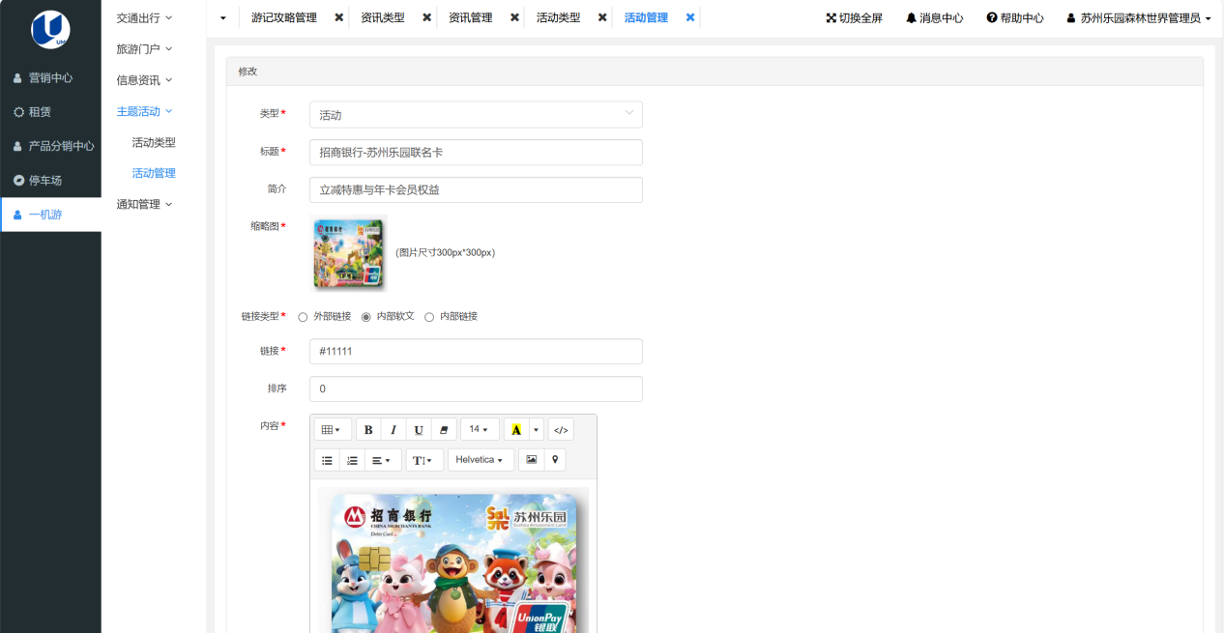The height and width of the screenshot is (633, 1224).
Task: Click the 链接 field containing #11111
Action: click(x=476, y=351)
